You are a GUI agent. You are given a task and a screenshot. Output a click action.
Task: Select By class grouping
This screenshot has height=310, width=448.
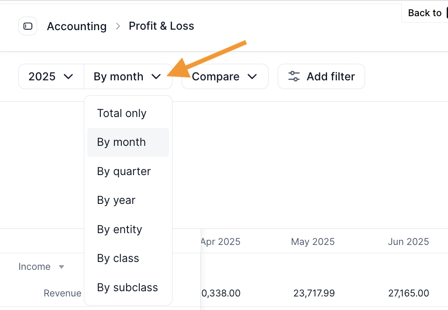coord(118,258)
